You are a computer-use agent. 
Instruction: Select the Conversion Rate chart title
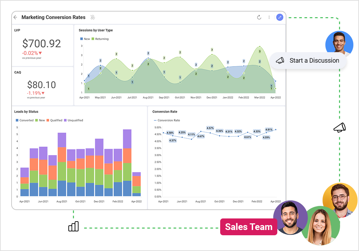tap(165, 112)
